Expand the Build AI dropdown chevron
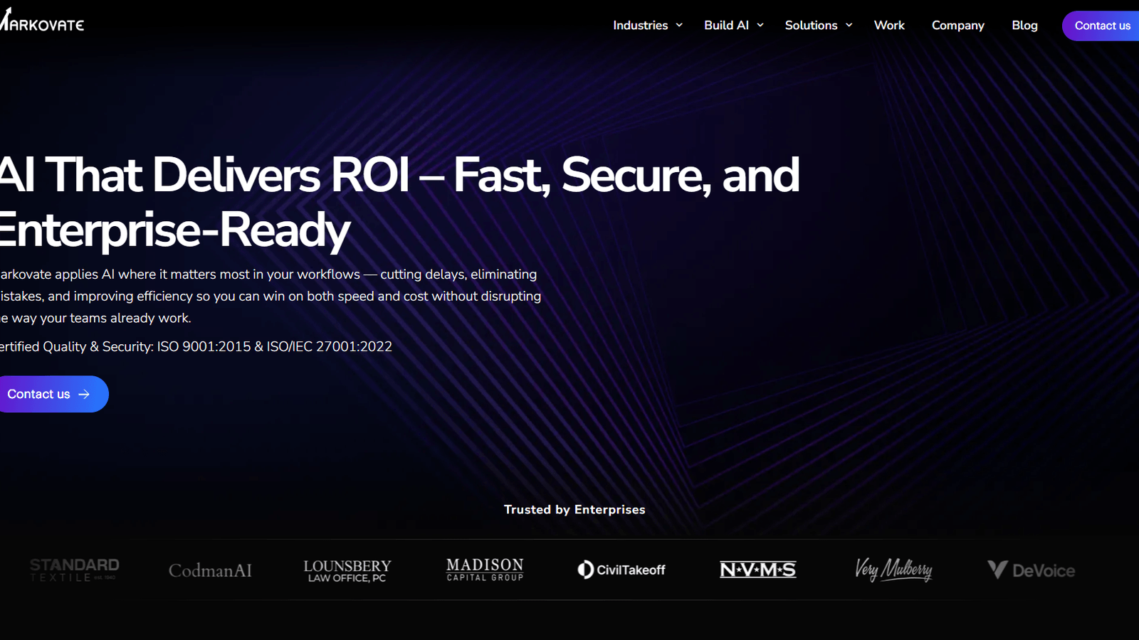The width and height of the screenshot is (1139, 640). tap(760, 25)
